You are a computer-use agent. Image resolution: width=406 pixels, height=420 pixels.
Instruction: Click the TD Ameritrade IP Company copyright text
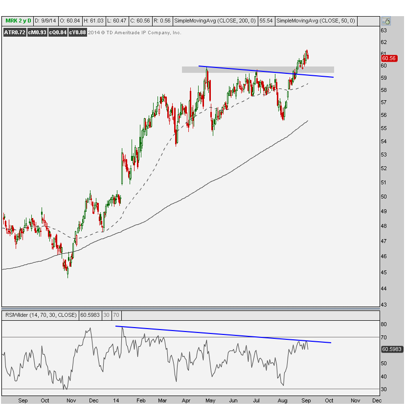(x=135, y=33)
